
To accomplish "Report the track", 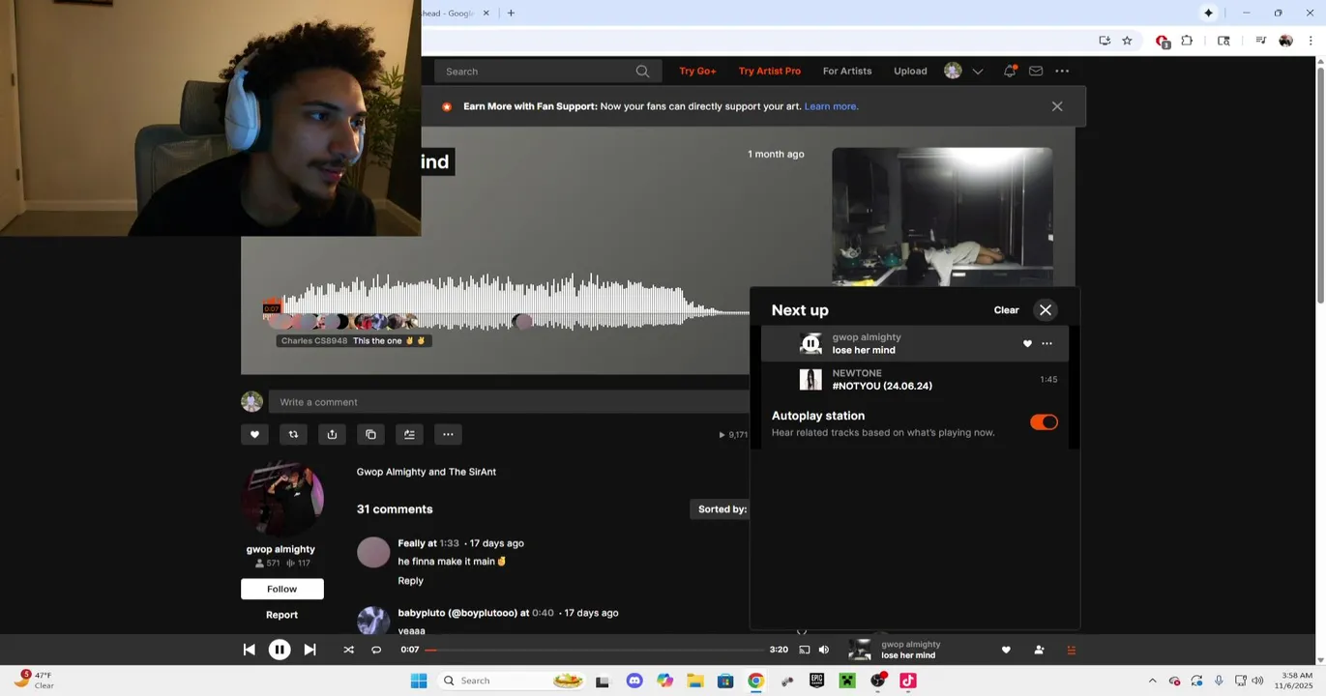I will coord(282,615).
